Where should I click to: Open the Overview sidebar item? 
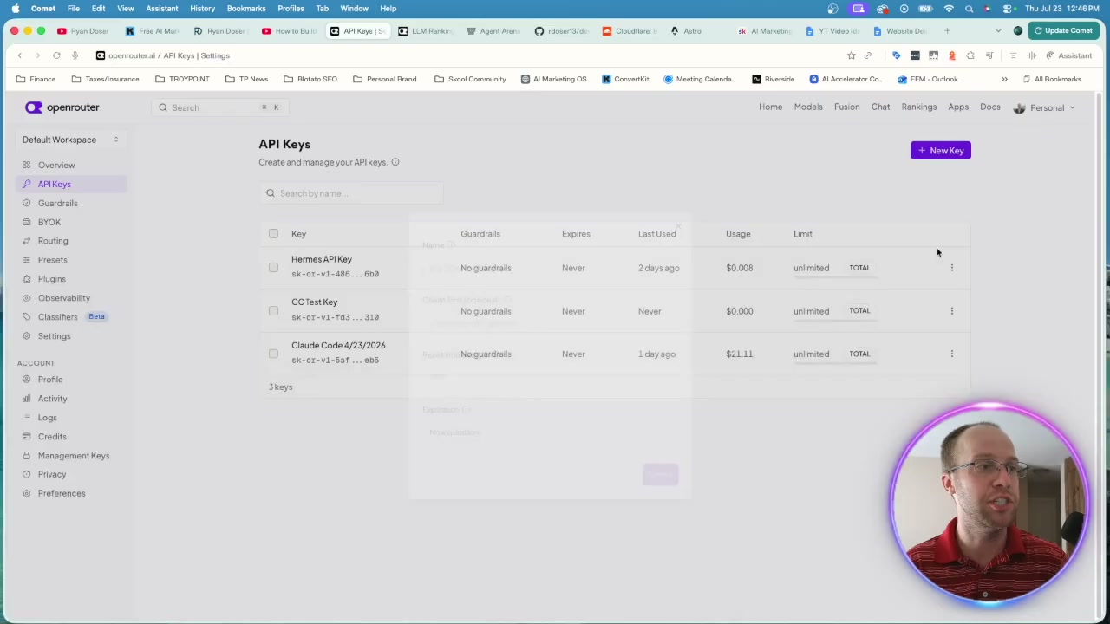[x=56, y=165]
